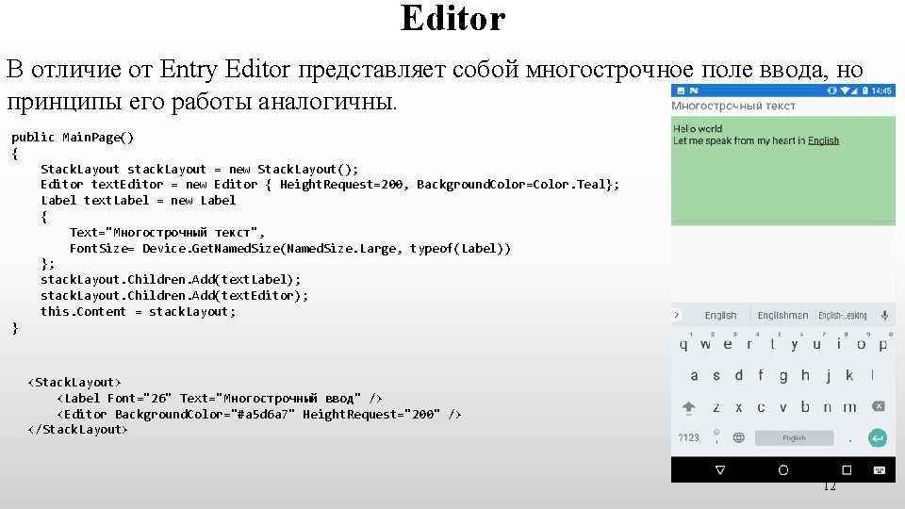Tap the 'e' key
The image size is (905, 509).
[x=727, y=345]
